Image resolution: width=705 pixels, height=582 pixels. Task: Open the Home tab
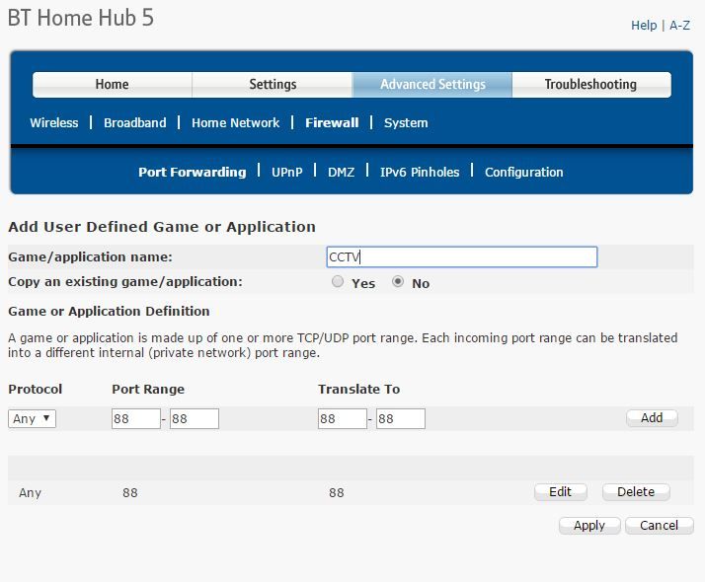click(x=113, y=85)
